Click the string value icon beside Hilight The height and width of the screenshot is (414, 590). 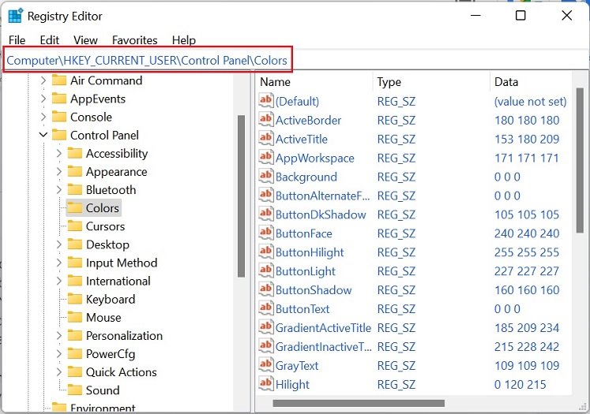coord(266,385)
